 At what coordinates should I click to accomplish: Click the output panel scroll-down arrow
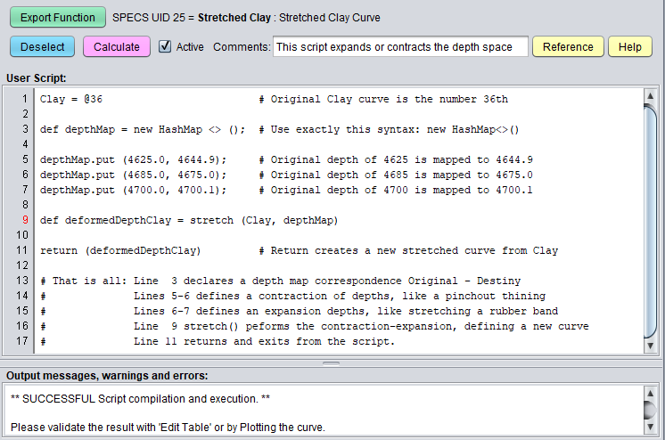pos(651,426)
